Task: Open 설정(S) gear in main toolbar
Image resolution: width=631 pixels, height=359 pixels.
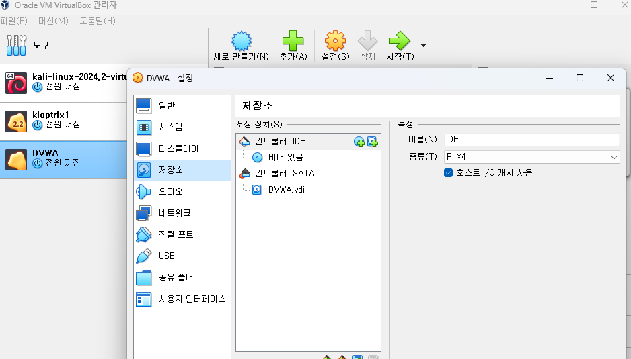Action: [335, 41]
